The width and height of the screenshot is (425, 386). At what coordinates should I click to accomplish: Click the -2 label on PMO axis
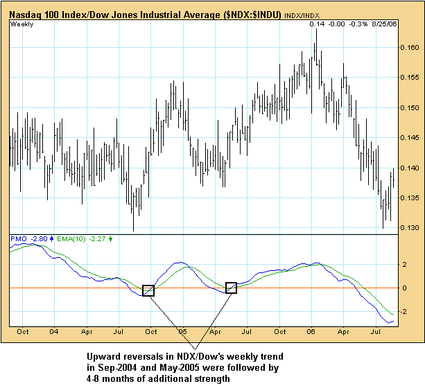[404, 312]
